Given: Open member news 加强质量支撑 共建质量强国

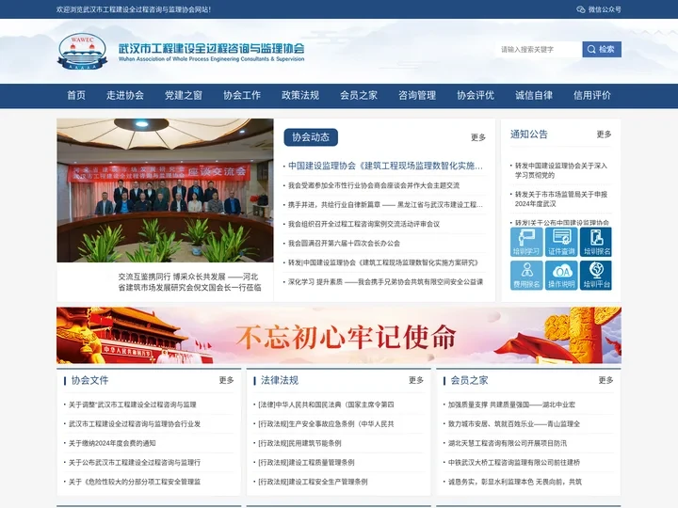Looking at the screenshot, I should pos(511,405).
